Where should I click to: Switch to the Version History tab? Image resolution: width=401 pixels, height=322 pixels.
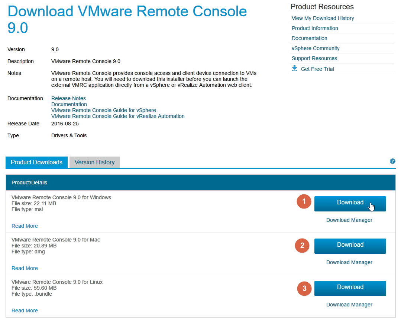[94, 162]
